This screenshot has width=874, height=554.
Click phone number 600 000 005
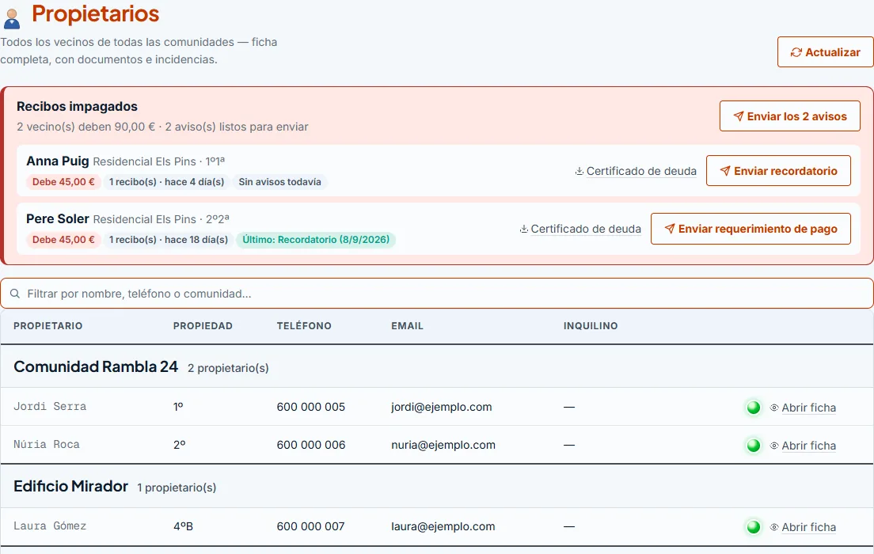point(311,408)
